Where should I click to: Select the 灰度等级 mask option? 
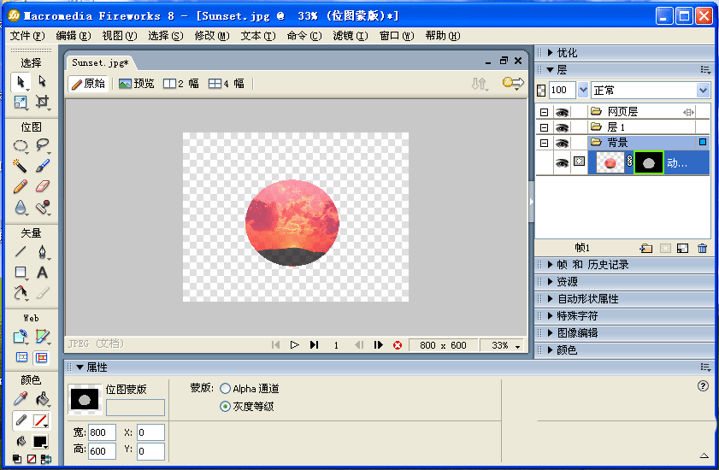[x=226, y=407]
